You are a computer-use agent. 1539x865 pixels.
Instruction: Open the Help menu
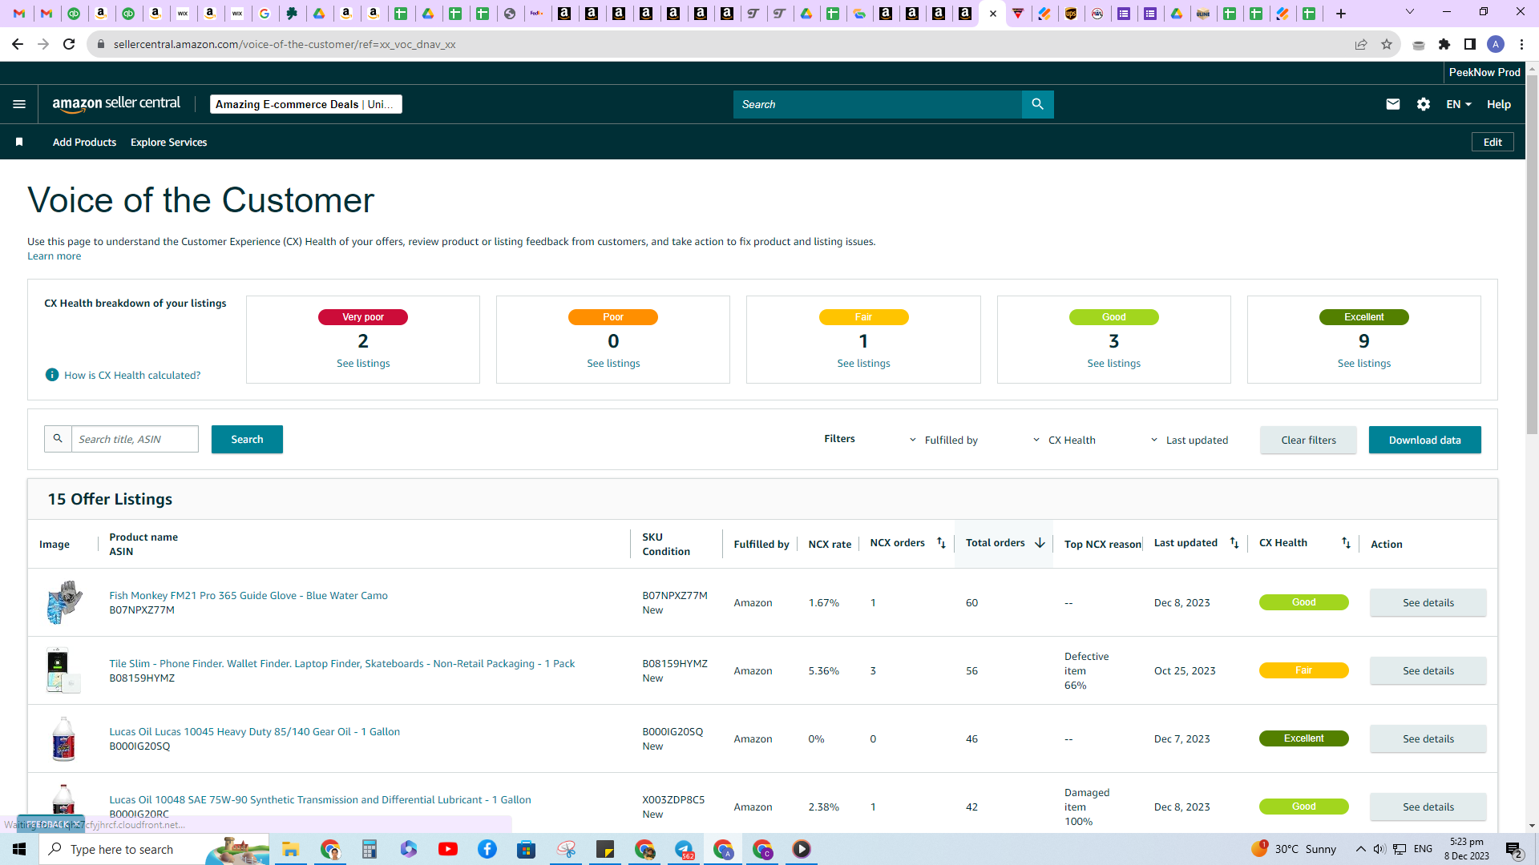coord(1498,104)
